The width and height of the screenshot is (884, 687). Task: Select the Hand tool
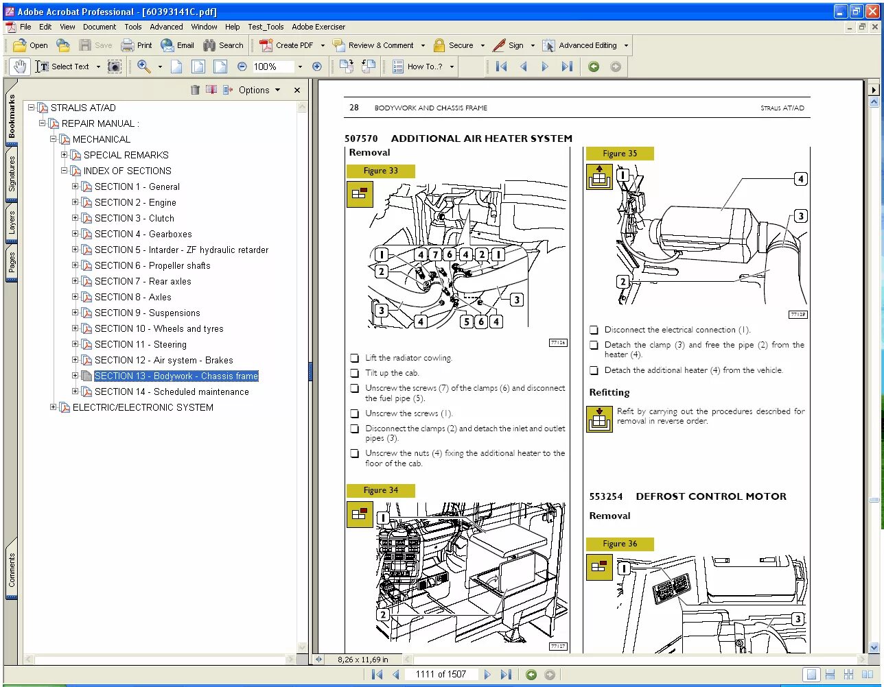(20, 67)
